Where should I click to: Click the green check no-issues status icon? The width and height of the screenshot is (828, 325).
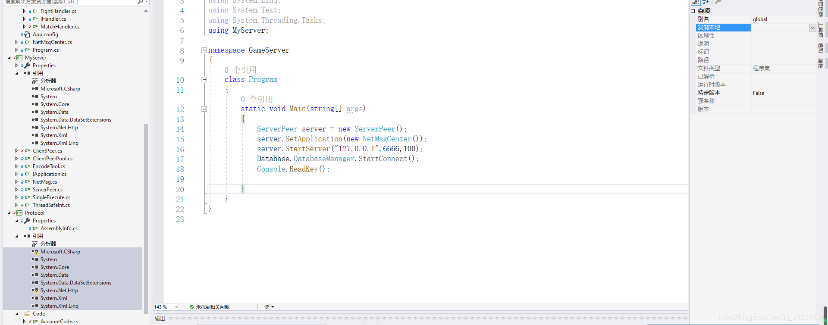(191, 307)
